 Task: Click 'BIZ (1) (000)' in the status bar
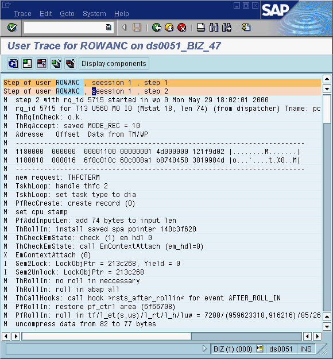pyautogui.click(x=233, y=349)
